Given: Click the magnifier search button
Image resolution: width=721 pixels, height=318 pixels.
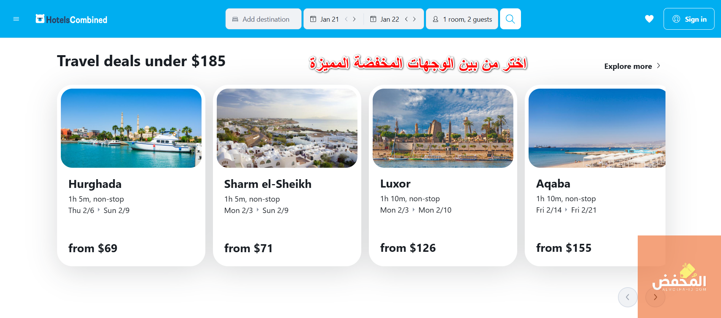Looking at the screenshot, I should click(510, 19).
